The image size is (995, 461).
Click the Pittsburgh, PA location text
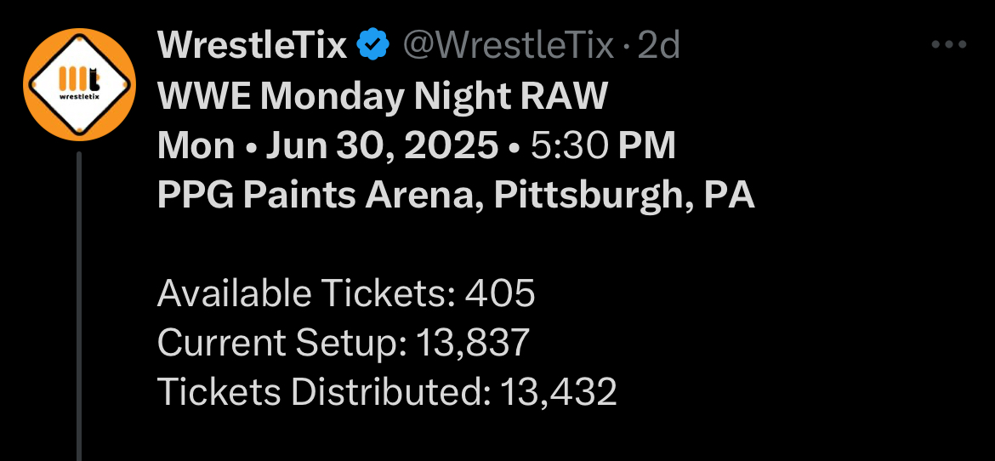click(x=624, y=196)
